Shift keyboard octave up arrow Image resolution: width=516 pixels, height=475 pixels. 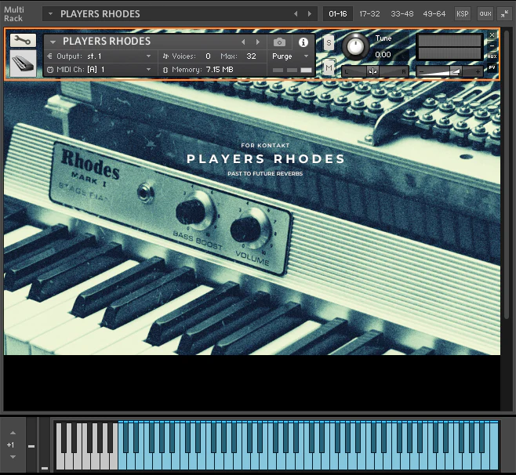point(13,433)
